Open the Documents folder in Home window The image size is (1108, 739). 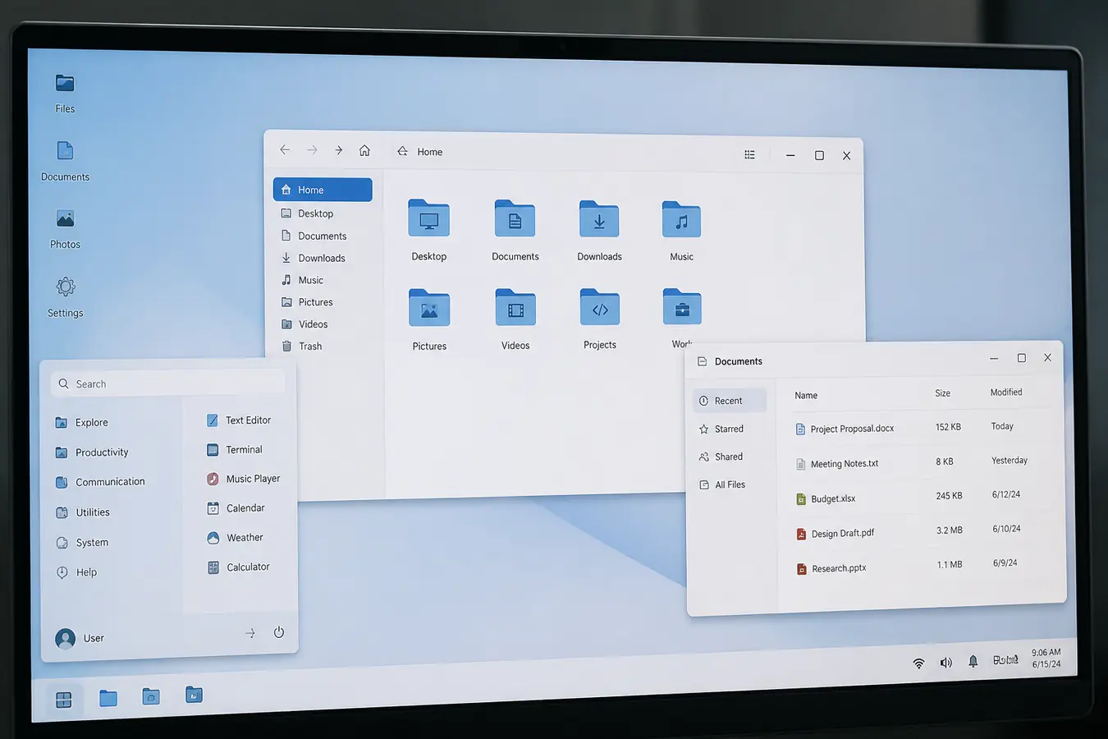pyautogui.click(x=515, y=231)
